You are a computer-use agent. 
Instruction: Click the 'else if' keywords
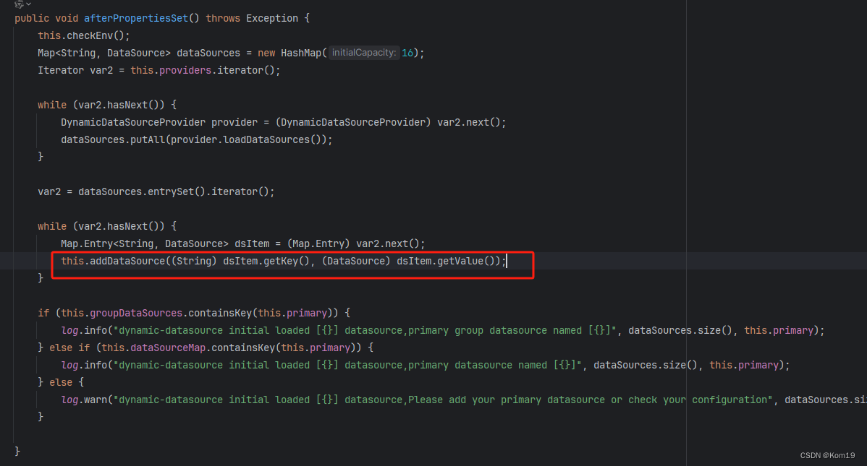pyautogui.click(x=69, y=348)
